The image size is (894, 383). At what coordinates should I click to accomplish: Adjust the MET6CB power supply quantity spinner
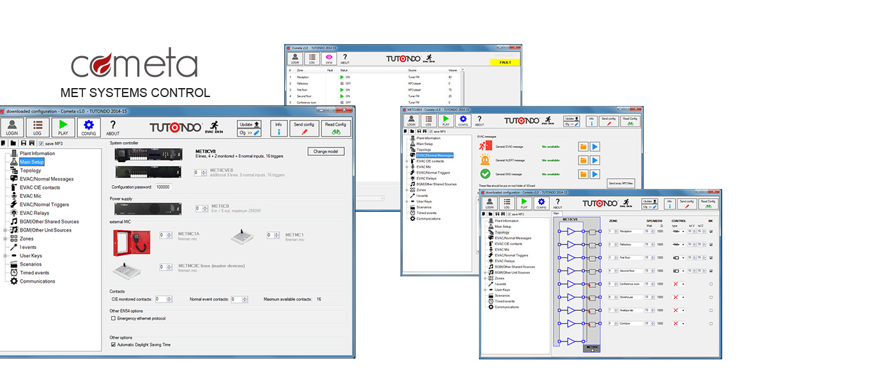point(201,208)
